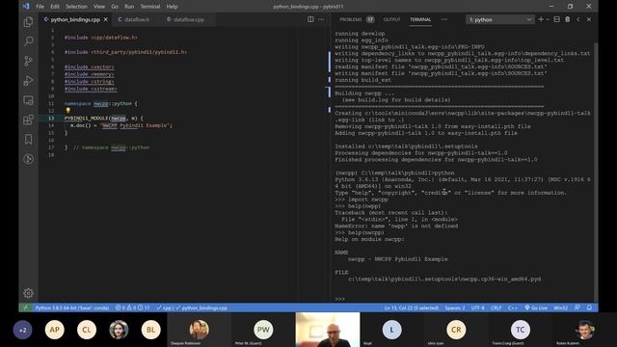Select the AP participant avatar
The width and height of the screenshot is (617, 347).
[55, 330]
